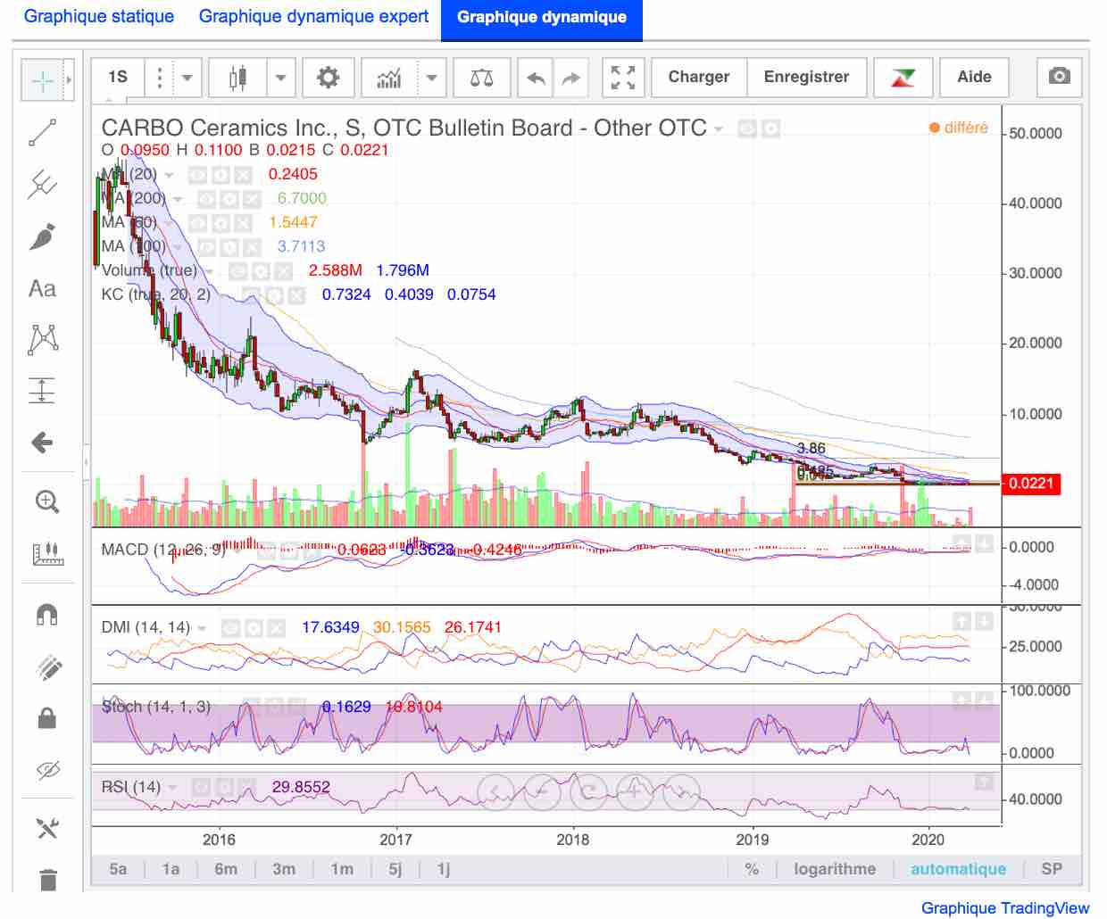The image size is (1107, 919).
Task: Open the candlestick chart style button
Action: tap(237, 78)
